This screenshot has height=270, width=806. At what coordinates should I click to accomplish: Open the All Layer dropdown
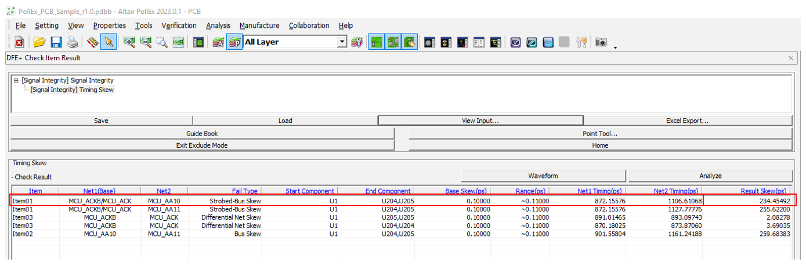pos(342,42)
